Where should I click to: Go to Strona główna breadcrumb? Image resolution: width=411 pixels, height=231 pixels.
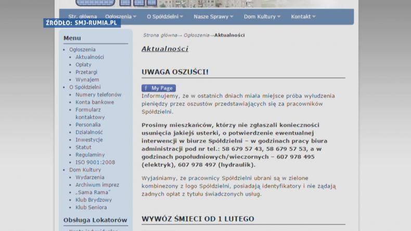click(160, 35)
